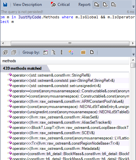
Task: Toggle group by assembly icon
Action: (x=45, y=52)
